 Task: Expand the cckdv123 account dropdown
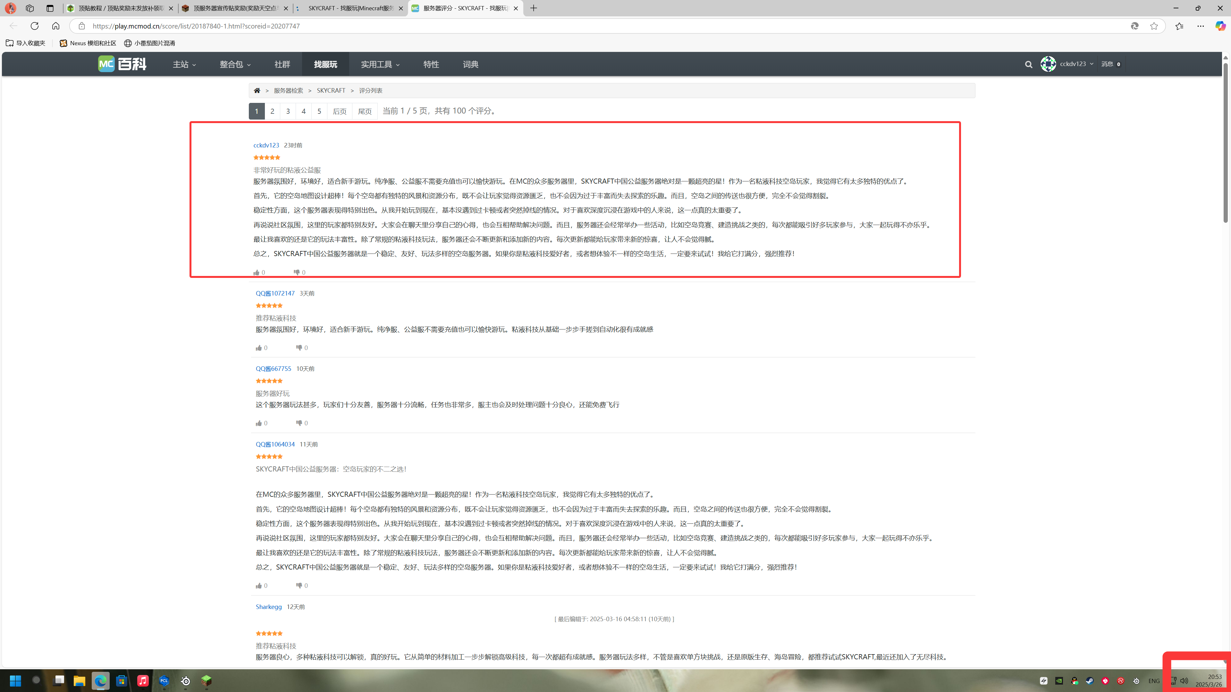point(1076,64)
